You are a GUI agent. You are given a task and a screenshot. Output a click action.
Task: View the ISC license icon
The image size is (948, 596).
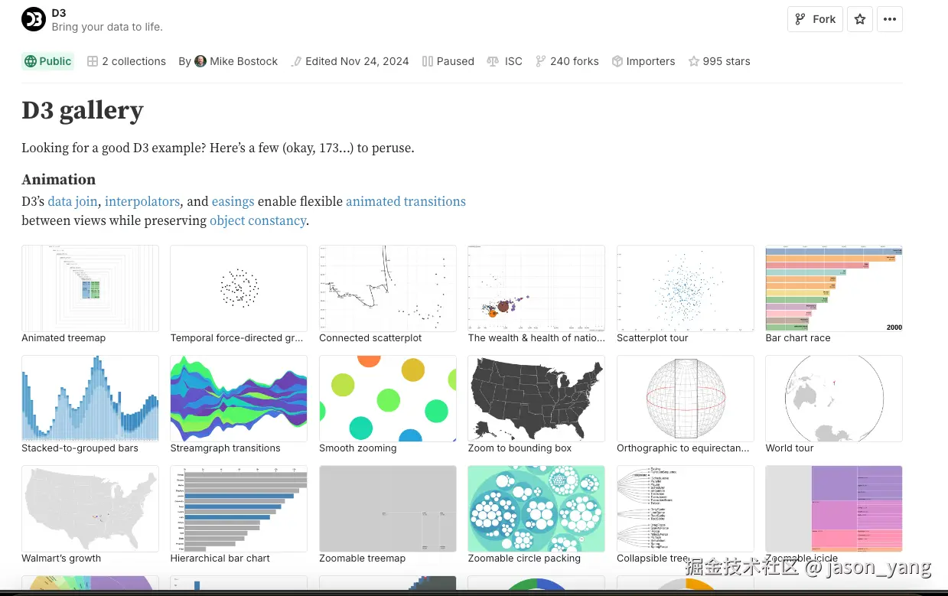[x=493, y=61]
